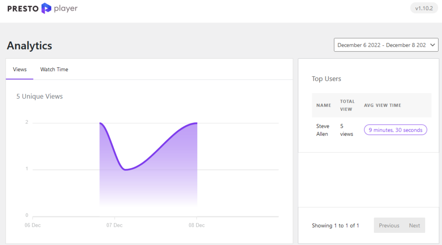442x245 pixels.
Task: Click the Analytics page heading
Action: pos(29,45)
